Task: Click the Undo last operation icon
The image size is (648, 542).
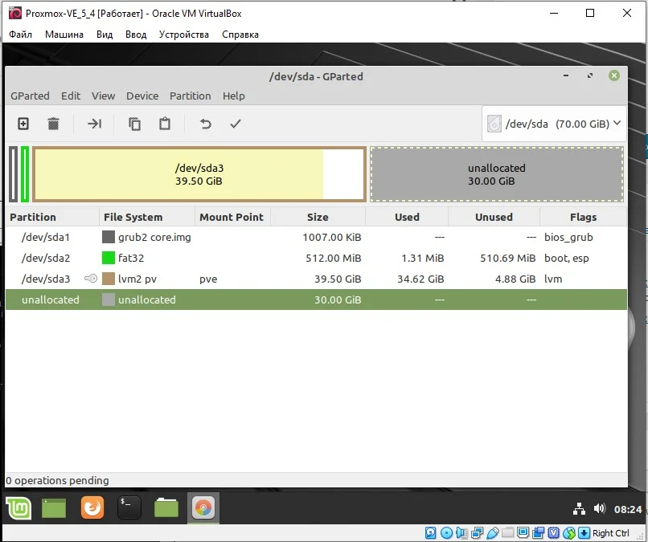Action: pyautogui.click(x=205, y=124)
